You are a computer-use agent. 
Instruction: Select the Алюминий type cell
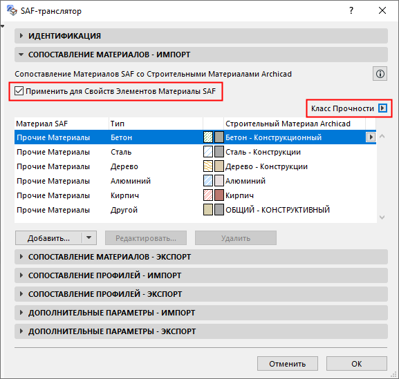point(131,181)
